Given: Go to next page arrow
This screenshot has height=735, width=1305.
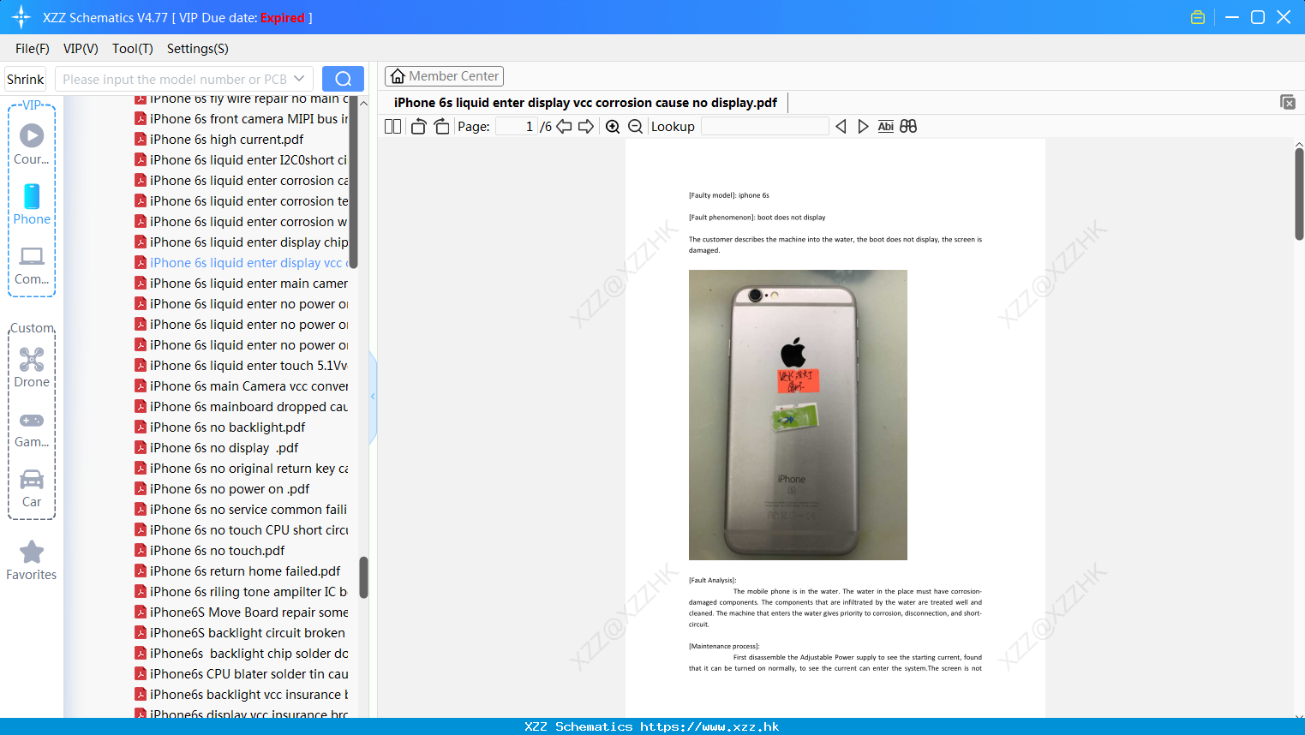Looking at the screenshot, I should [x=586, y=127].
